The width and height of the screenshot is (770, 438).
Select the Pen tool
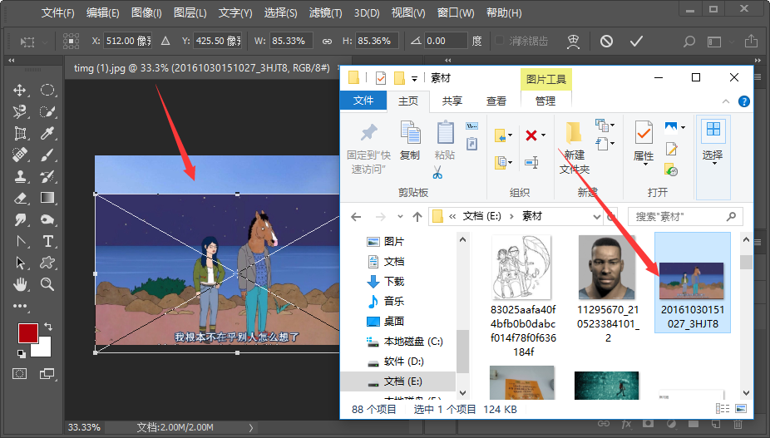20,241
